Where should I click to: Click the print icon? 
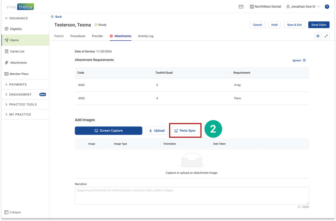tap(318, 36)
